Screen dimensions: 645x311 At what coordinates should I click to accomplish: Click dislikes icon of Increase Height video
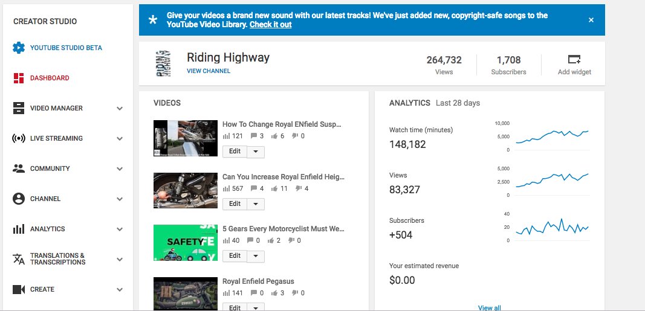click(x=299, y=188)
